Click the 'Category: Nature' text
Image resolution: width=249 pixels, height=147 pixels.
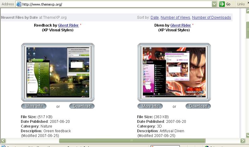point(36,126)
